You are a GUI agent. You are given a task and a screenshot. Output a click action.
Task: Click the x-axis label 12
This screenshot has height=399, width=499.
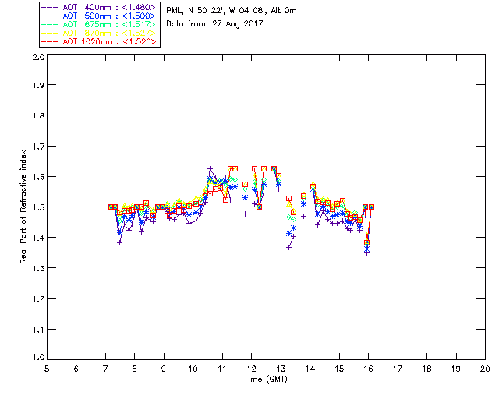[x=251, y=369]
